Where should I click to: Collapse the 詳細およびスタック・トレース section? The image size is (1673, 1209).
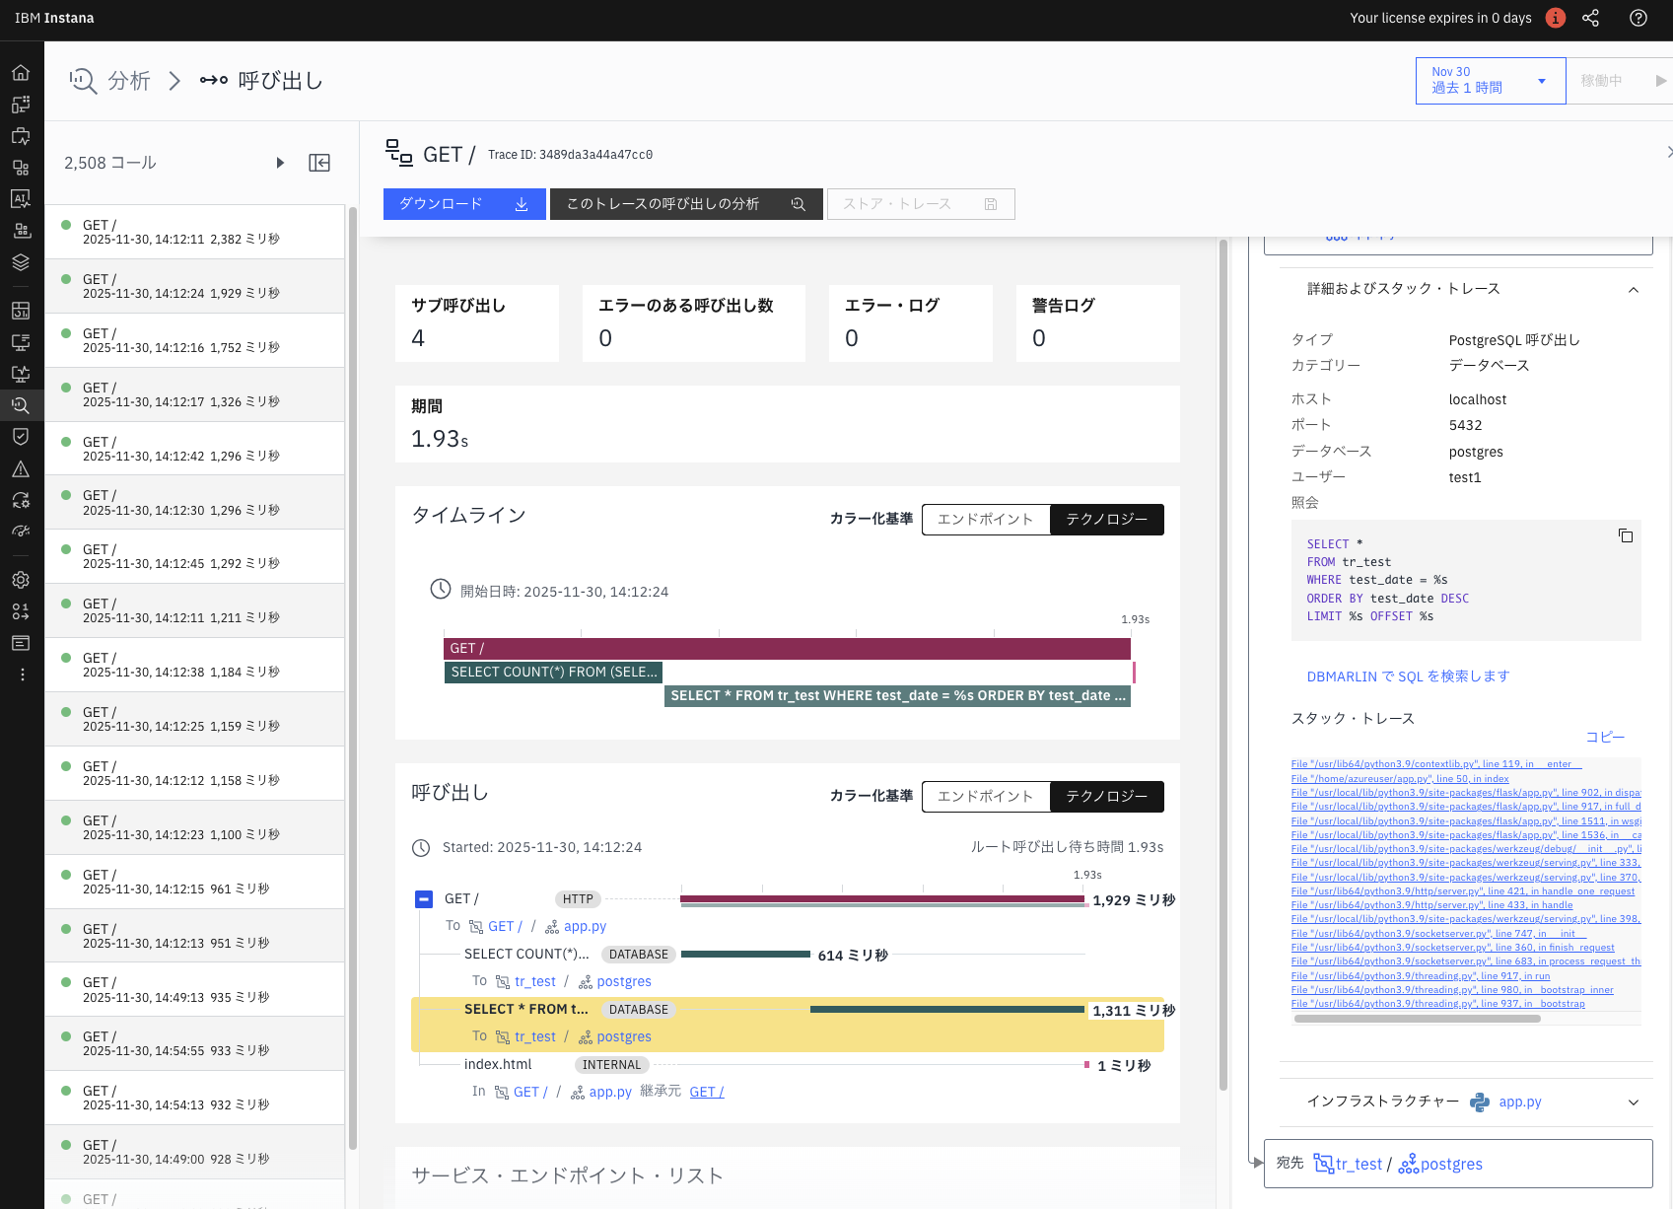point(1634,289)
